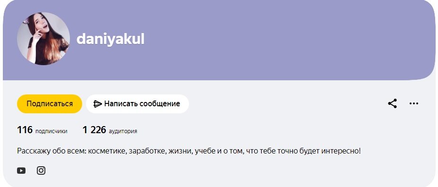Subscribe with the yellow Подписаться button
438x187 pixels.
50,104
